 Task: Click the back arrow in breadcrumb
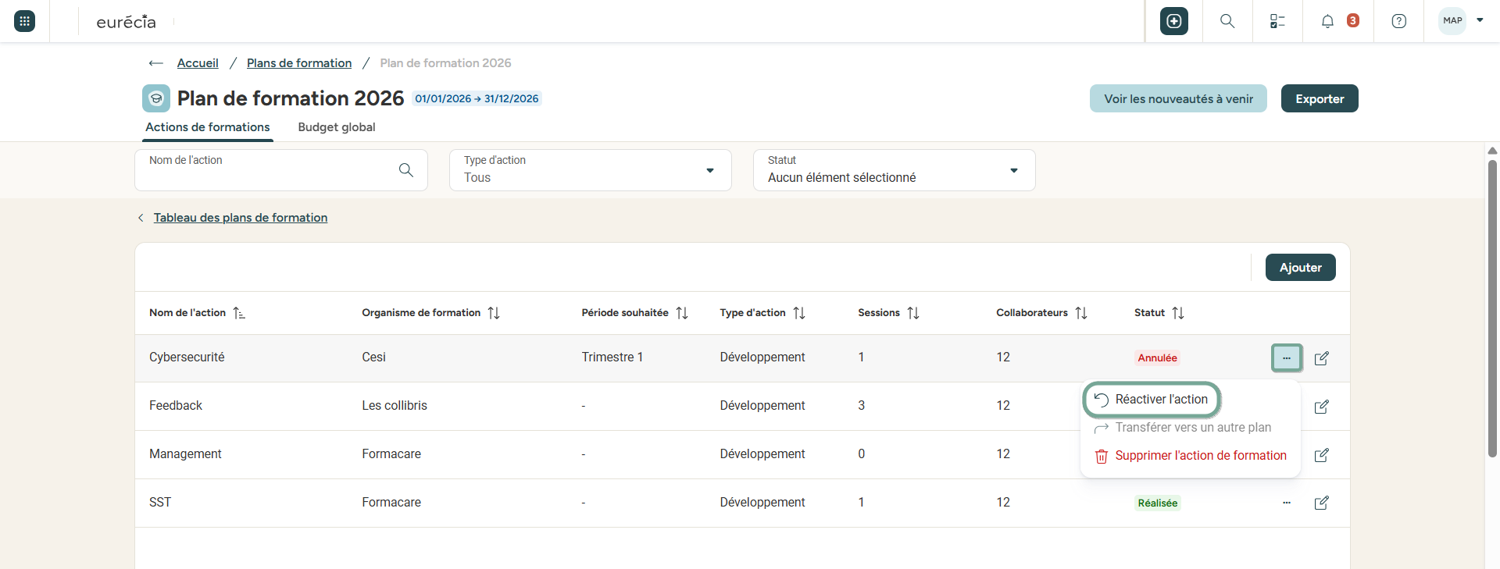[x=155, y=63]
